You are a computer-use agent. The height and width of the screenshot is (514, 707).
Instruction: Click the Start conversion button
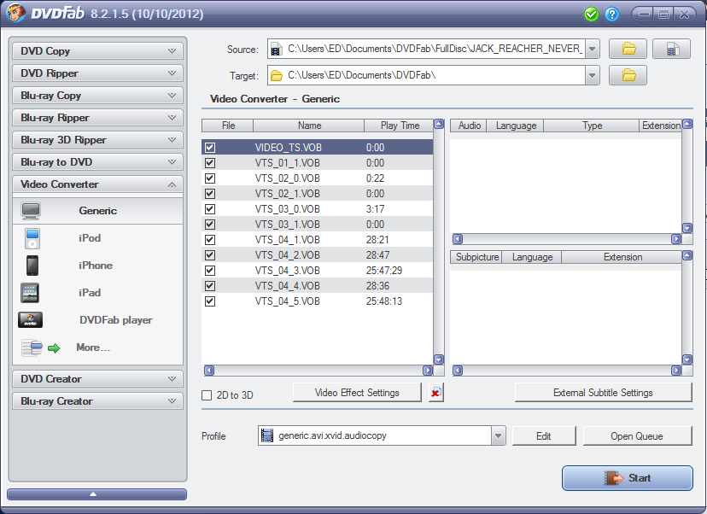click(x=628, y=478)
